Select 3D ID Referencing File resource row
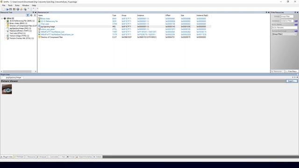This screenshot has height=168, width=299. [x=125, y=21]
